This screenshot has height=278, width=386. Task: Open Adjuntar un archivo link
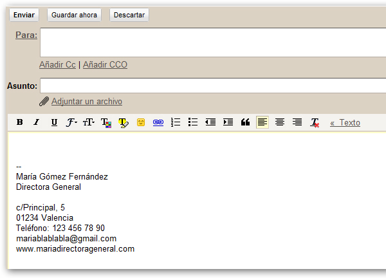87,102
